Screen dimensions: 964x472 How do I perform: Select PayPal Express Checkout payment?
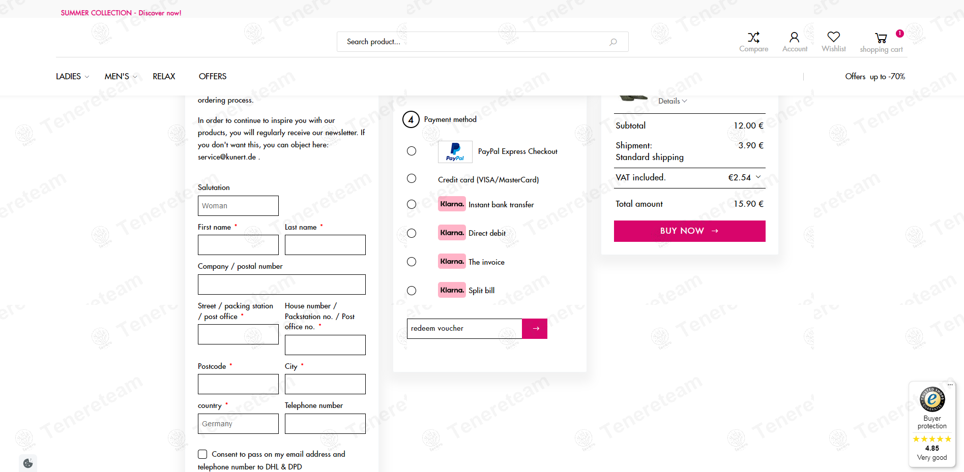click(x=412, y=151)
